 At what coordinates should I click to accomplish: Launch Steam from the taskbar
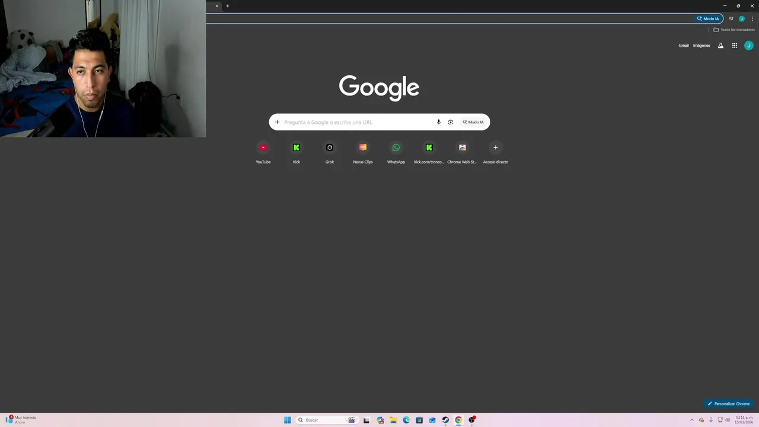click(x=445, y=420)
